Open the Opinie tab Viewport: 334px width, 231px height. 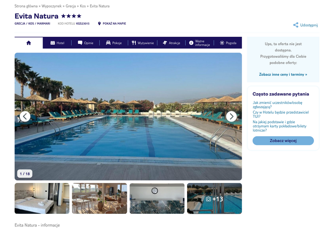click(86, 43)
